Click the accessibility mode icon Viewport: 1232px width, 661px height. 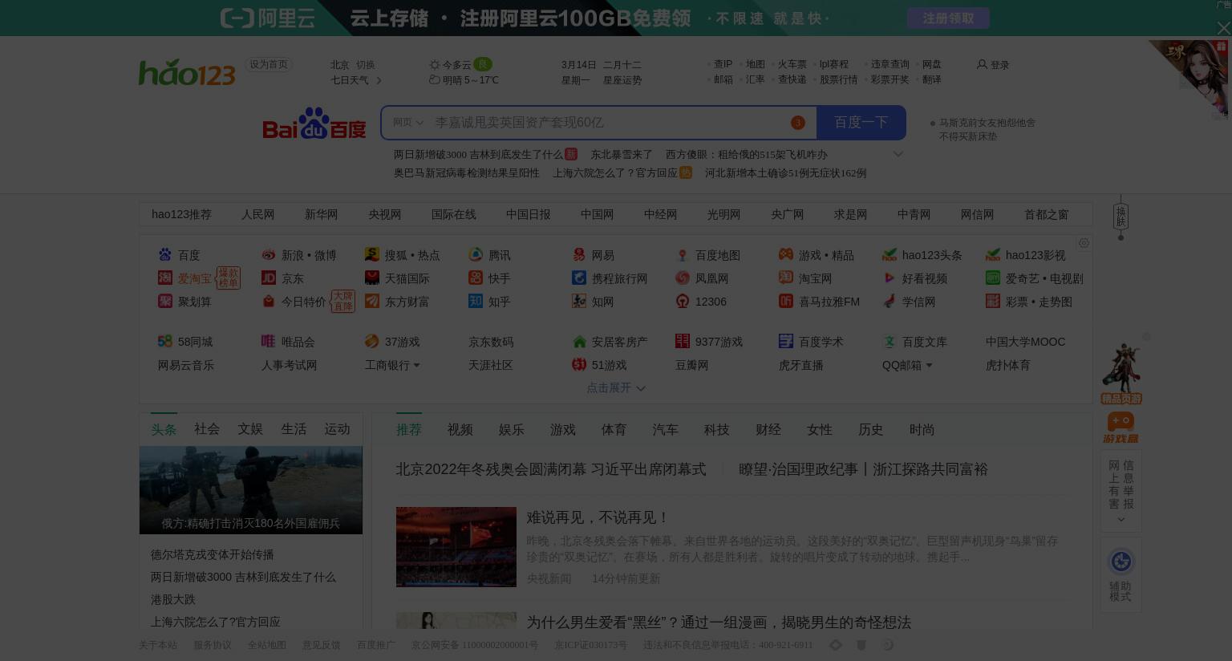1121,562
